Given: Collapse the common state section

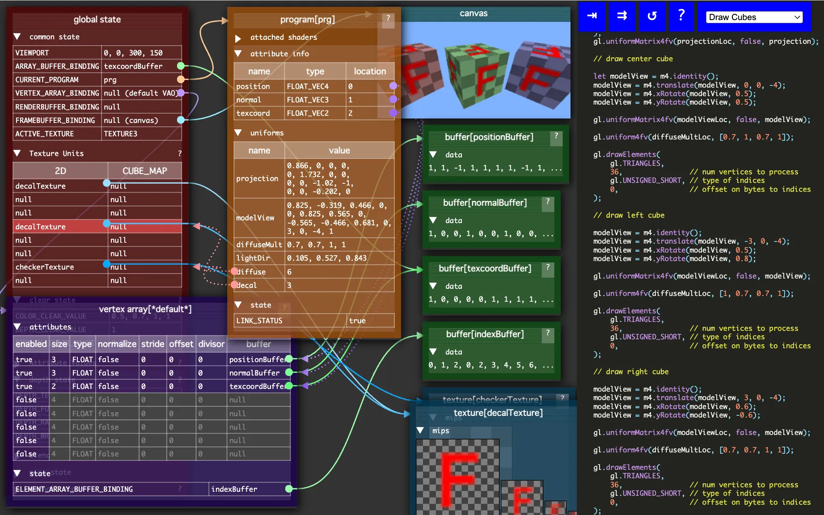Looking at the screenshot, I should pos(17,37).
